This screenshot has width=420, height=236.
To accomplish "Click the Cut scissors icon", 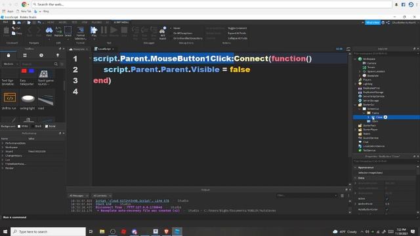I will click(14, 28).
